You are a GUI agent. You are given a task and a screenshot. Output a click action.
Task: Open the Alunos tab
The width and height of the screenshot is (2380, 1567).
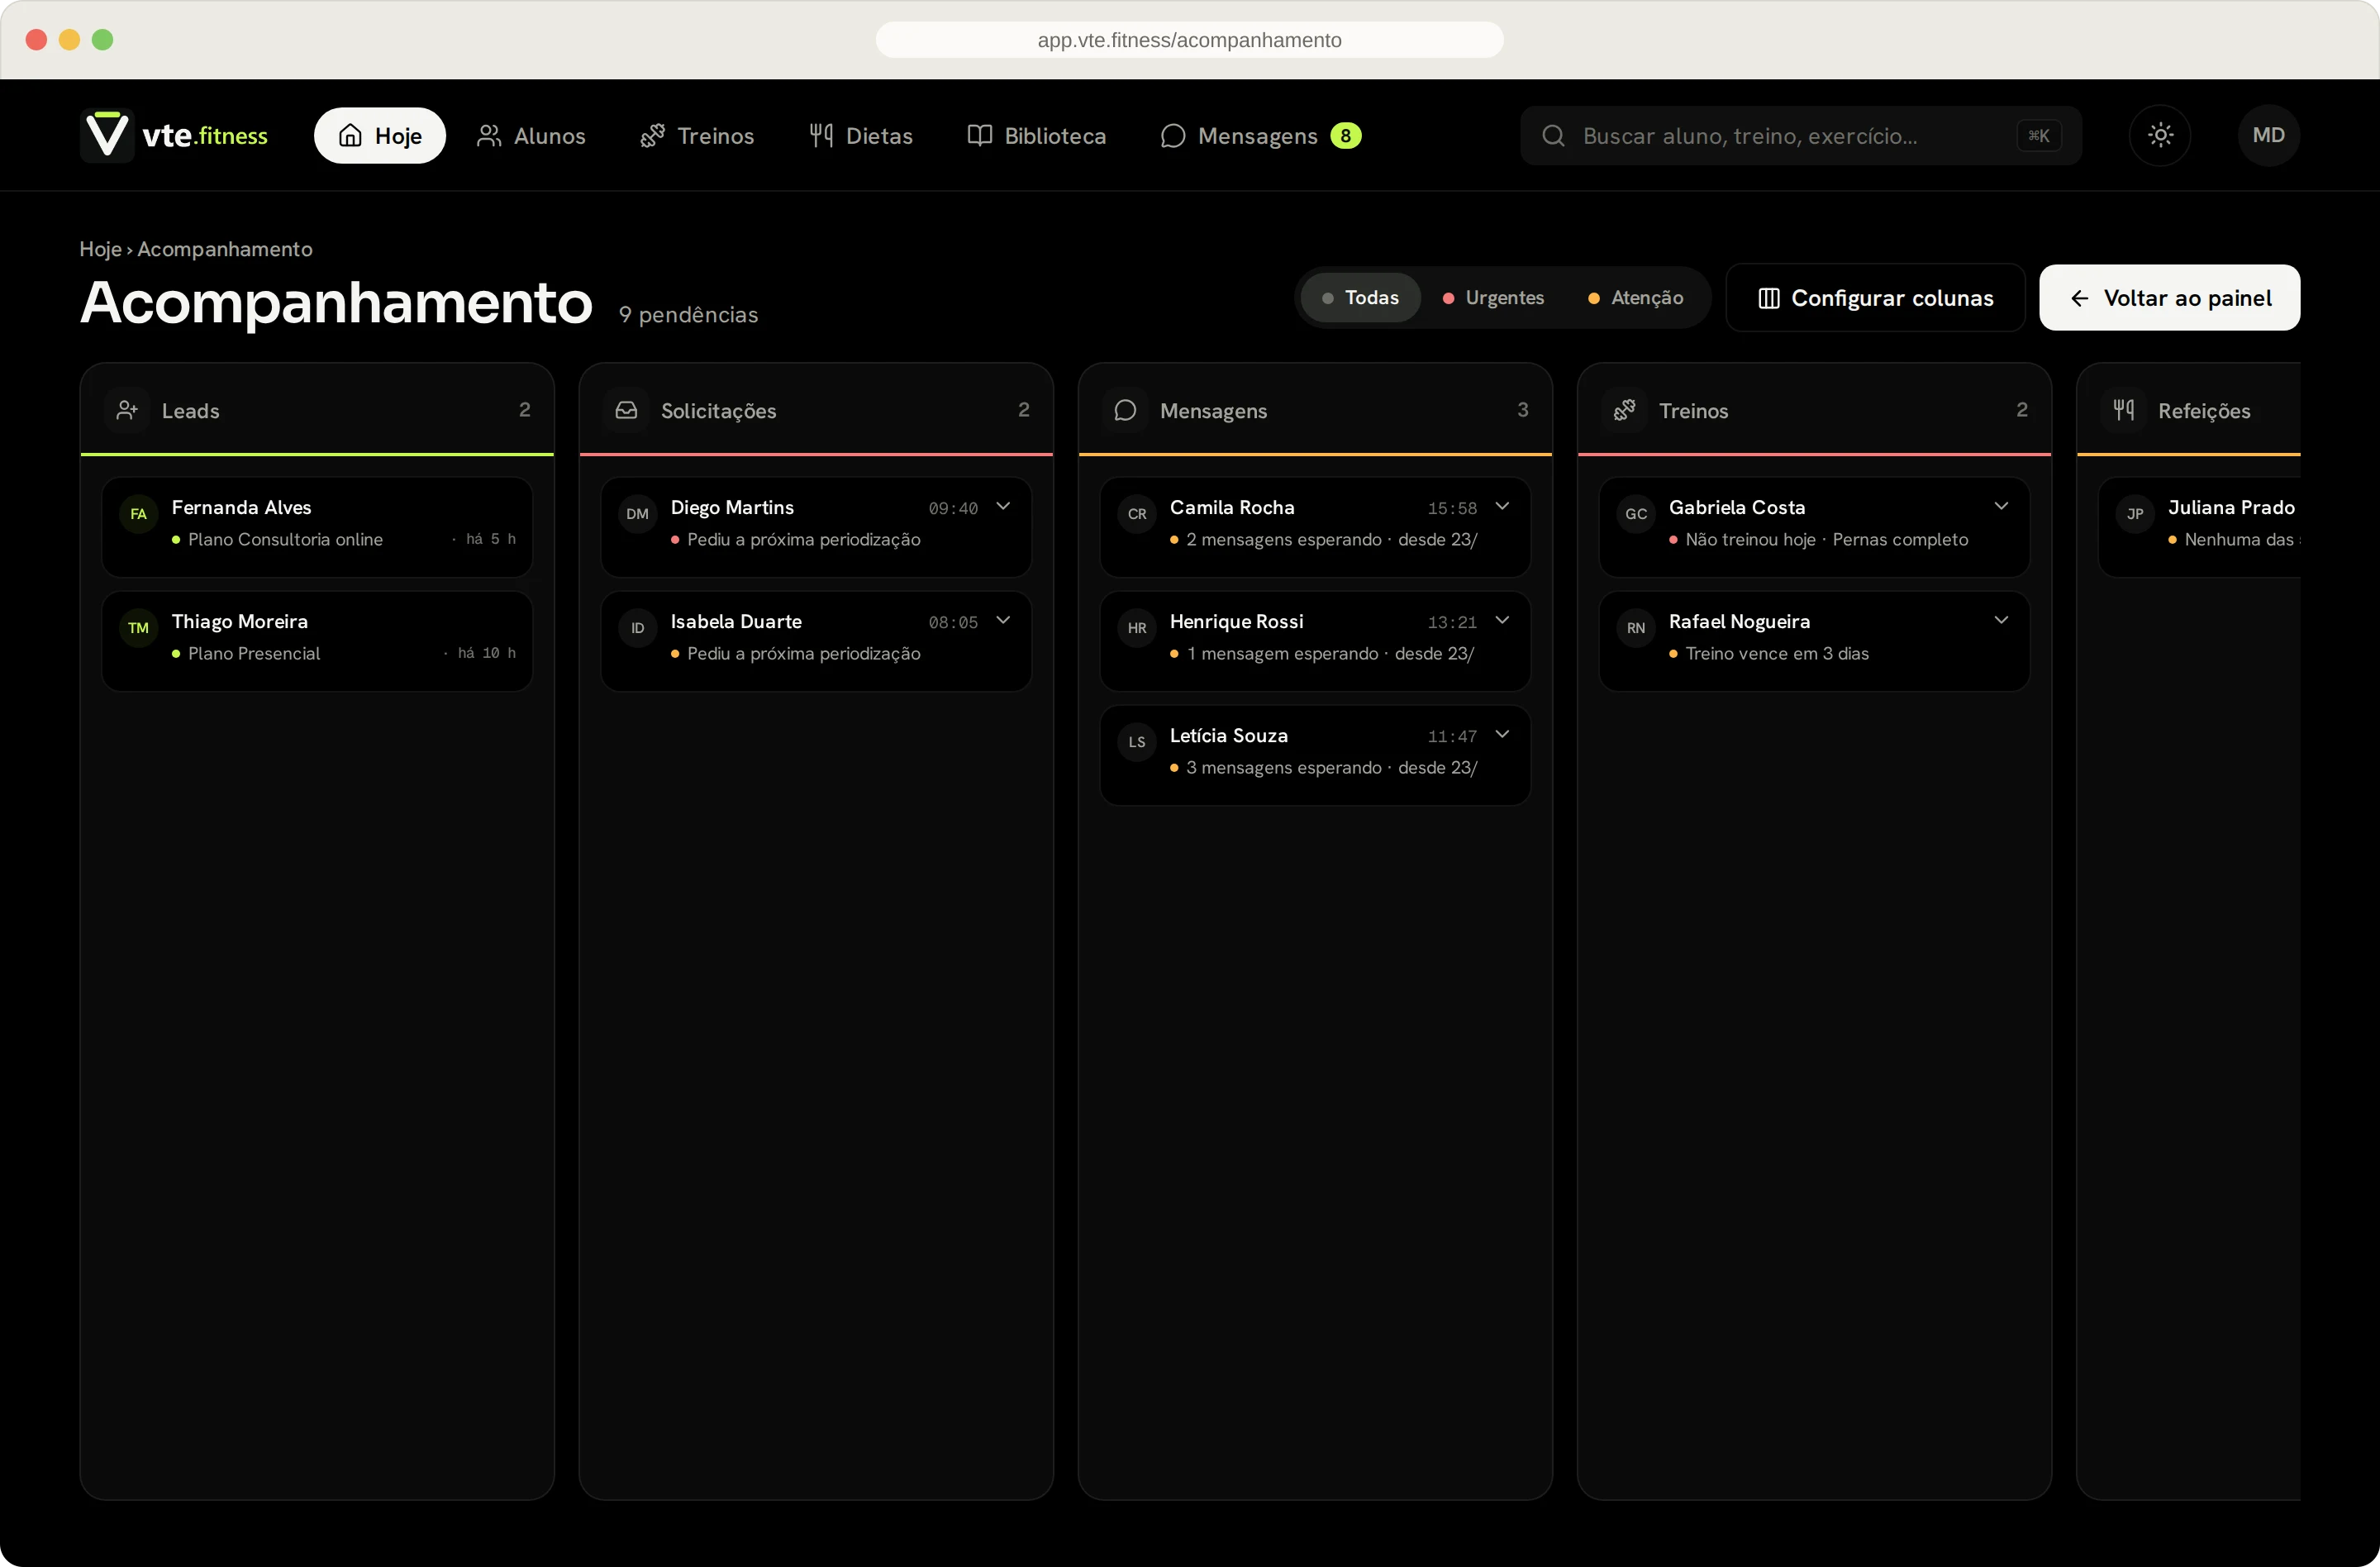coord(531,136)
